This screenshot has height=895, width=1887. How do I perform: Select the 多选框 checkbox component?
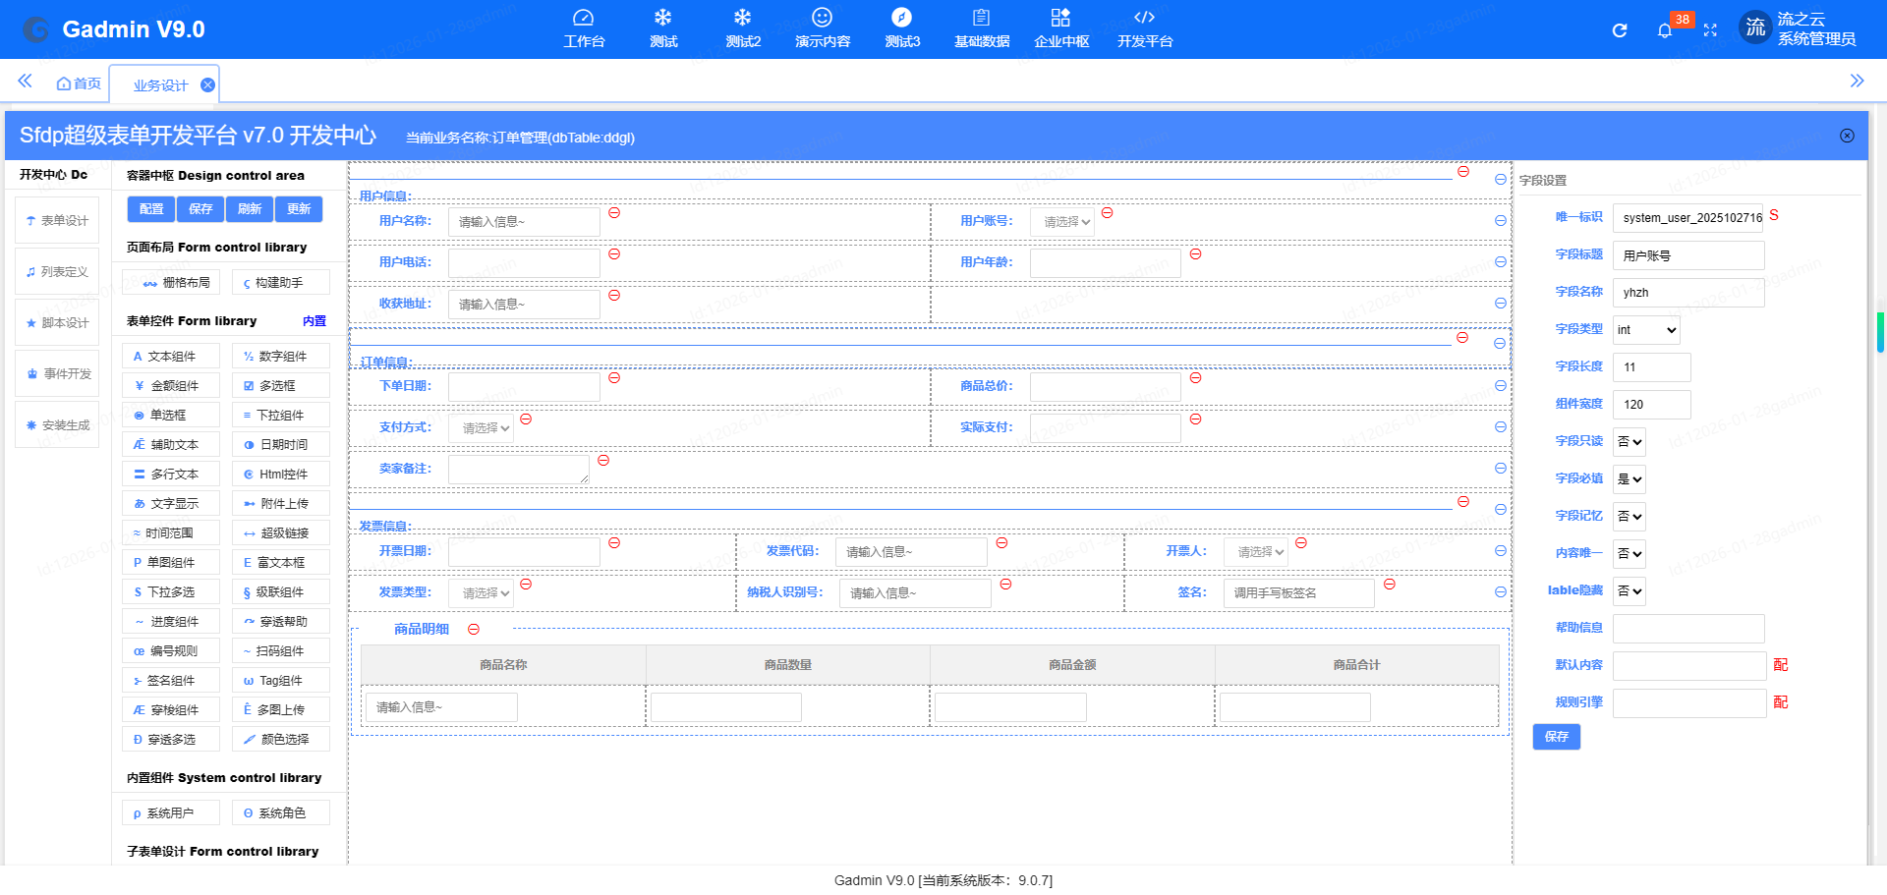pyautogui.click(x=281, y=386)
